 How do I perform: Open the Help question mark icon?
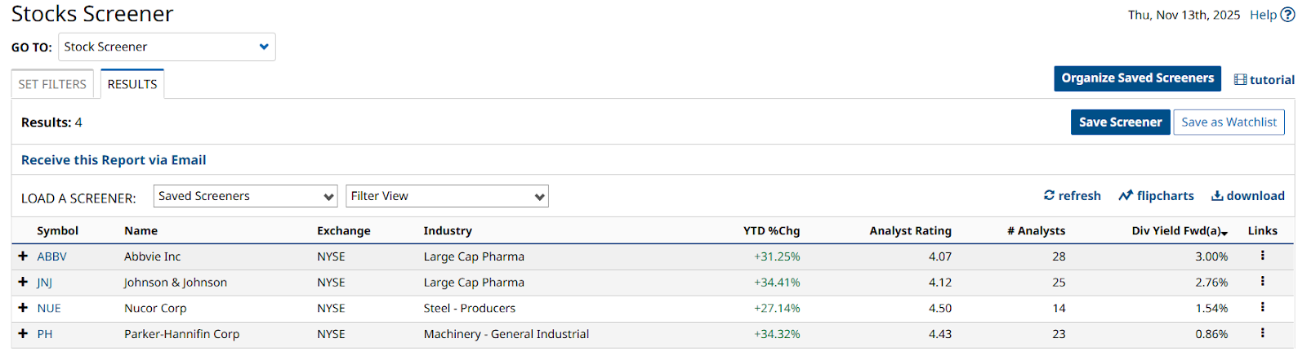click(x=1287, y=15)
